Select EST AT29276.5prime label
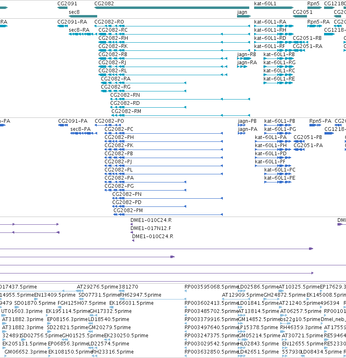The height and width of the screenshot is (358, 346). [x=98, y=286]
